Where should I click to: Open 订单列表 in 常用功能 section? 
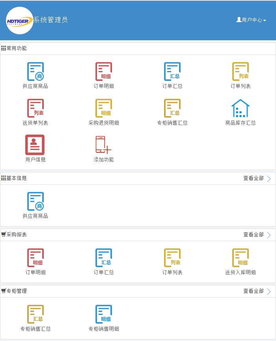point(241,72)
